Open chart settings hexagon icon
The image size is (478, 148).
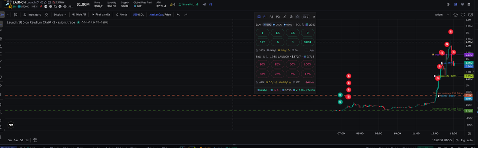[x=456, y=14]
